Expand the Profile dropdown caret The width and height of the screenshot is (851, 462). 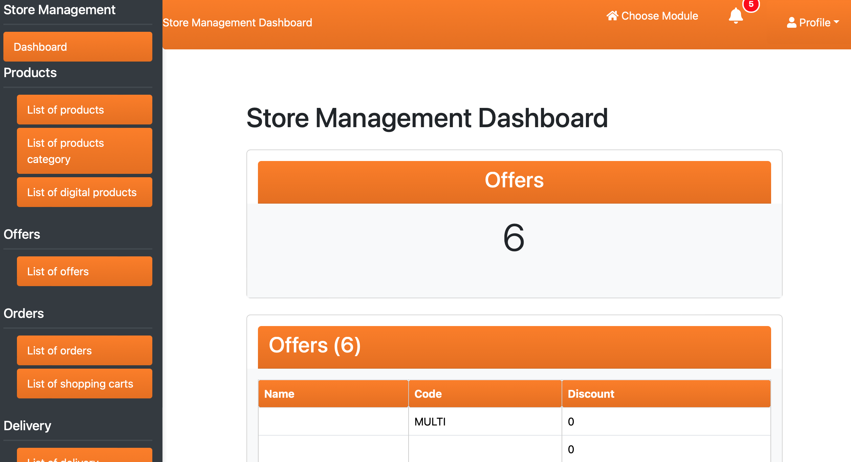[x=836, y=22]
